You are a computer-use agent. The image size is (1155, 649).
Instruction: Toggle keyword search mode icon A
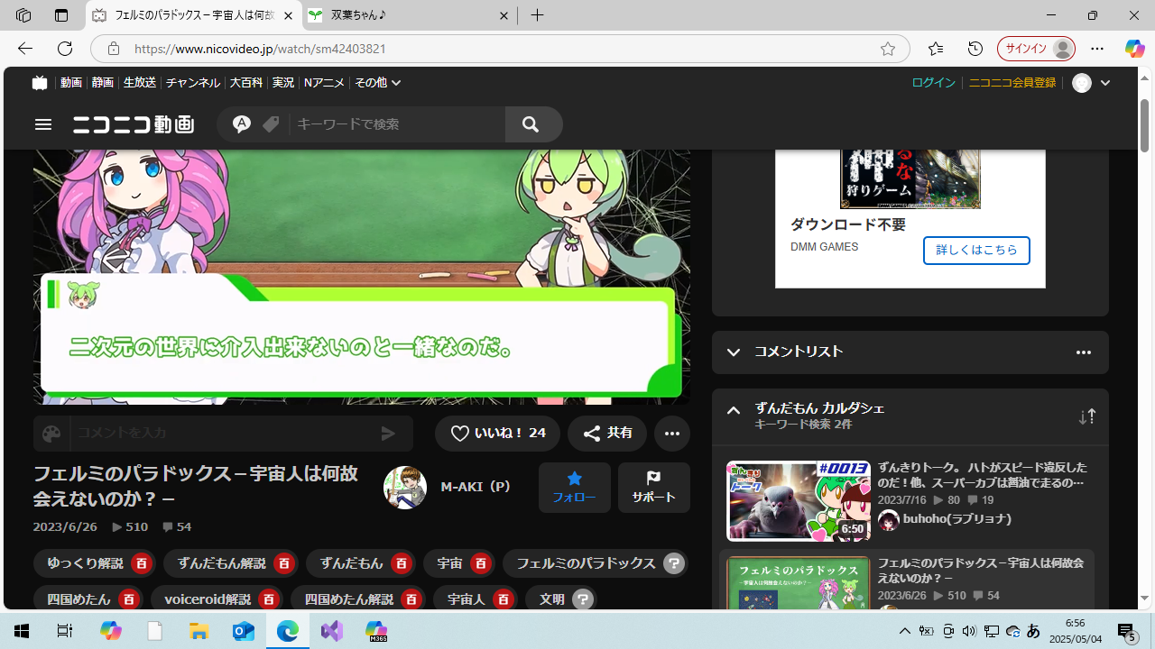[241, 124]
